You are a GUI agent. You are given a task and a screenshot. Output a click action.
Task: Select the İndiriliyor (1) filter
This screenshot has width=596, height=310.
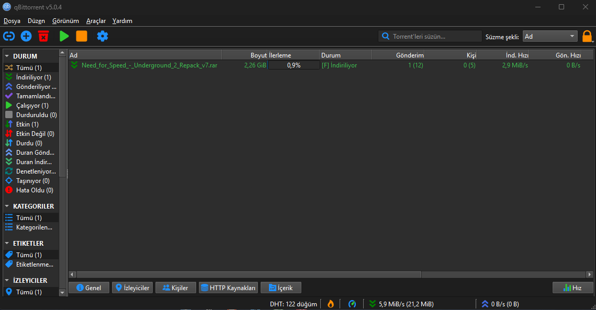(31, 77)
